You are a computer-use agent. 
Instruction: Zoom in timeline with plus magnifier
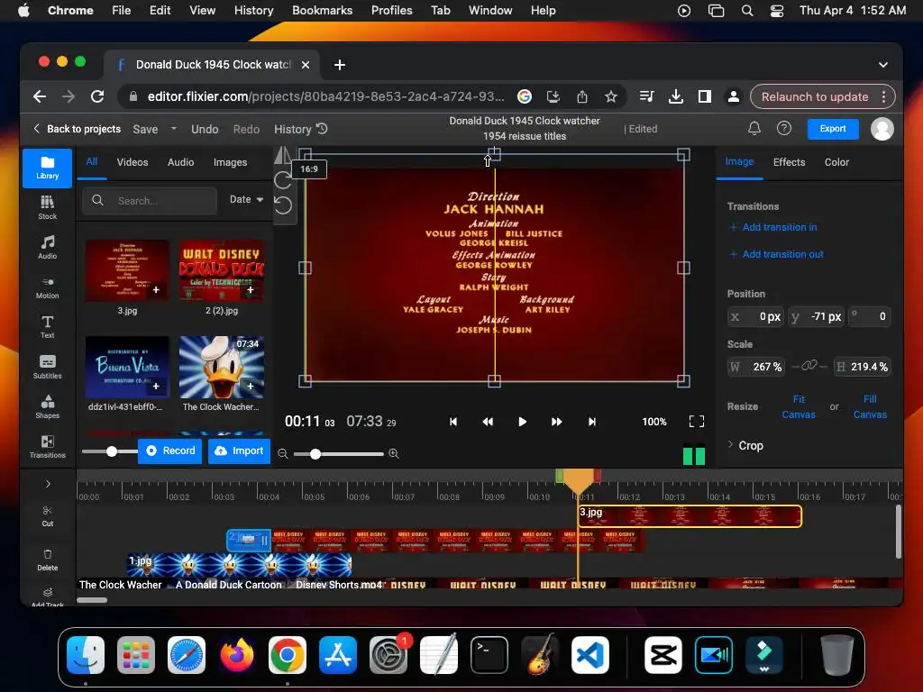[x=394, y=454]
